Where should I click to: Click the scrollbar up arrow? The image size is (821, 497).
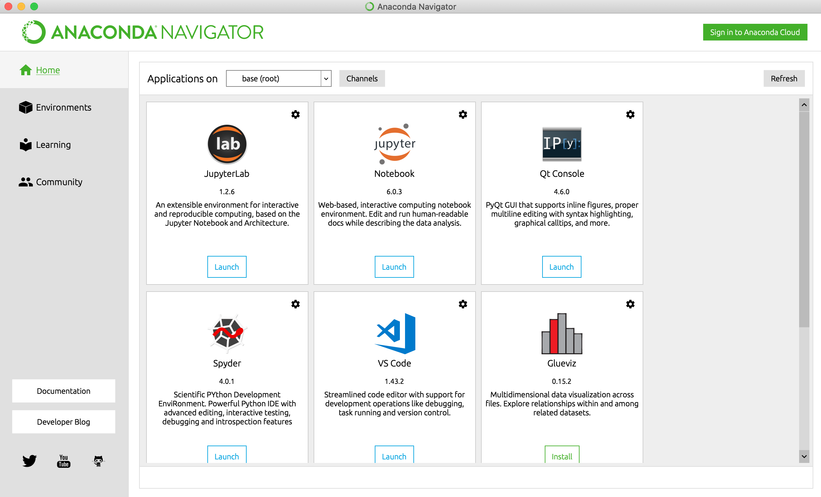pyautogui.click(x=804, y=105)
